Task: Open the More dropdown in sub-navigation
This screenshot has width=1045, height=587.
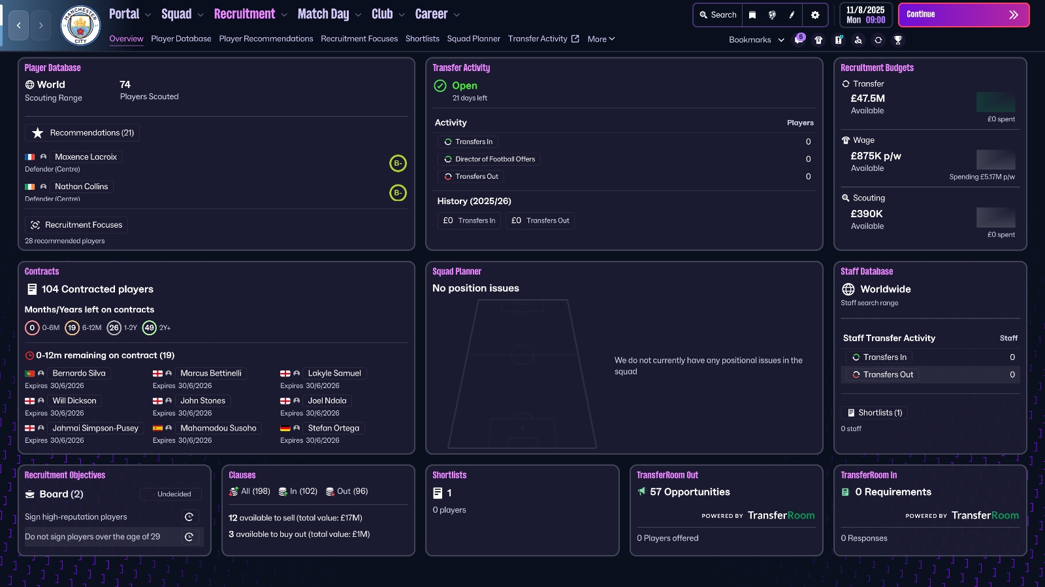Action: 601,39
